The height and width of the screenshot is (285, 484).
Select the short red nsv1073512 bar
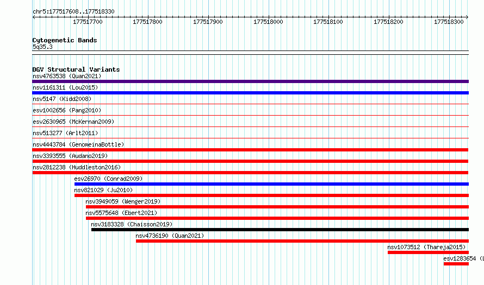coord(428,252)
